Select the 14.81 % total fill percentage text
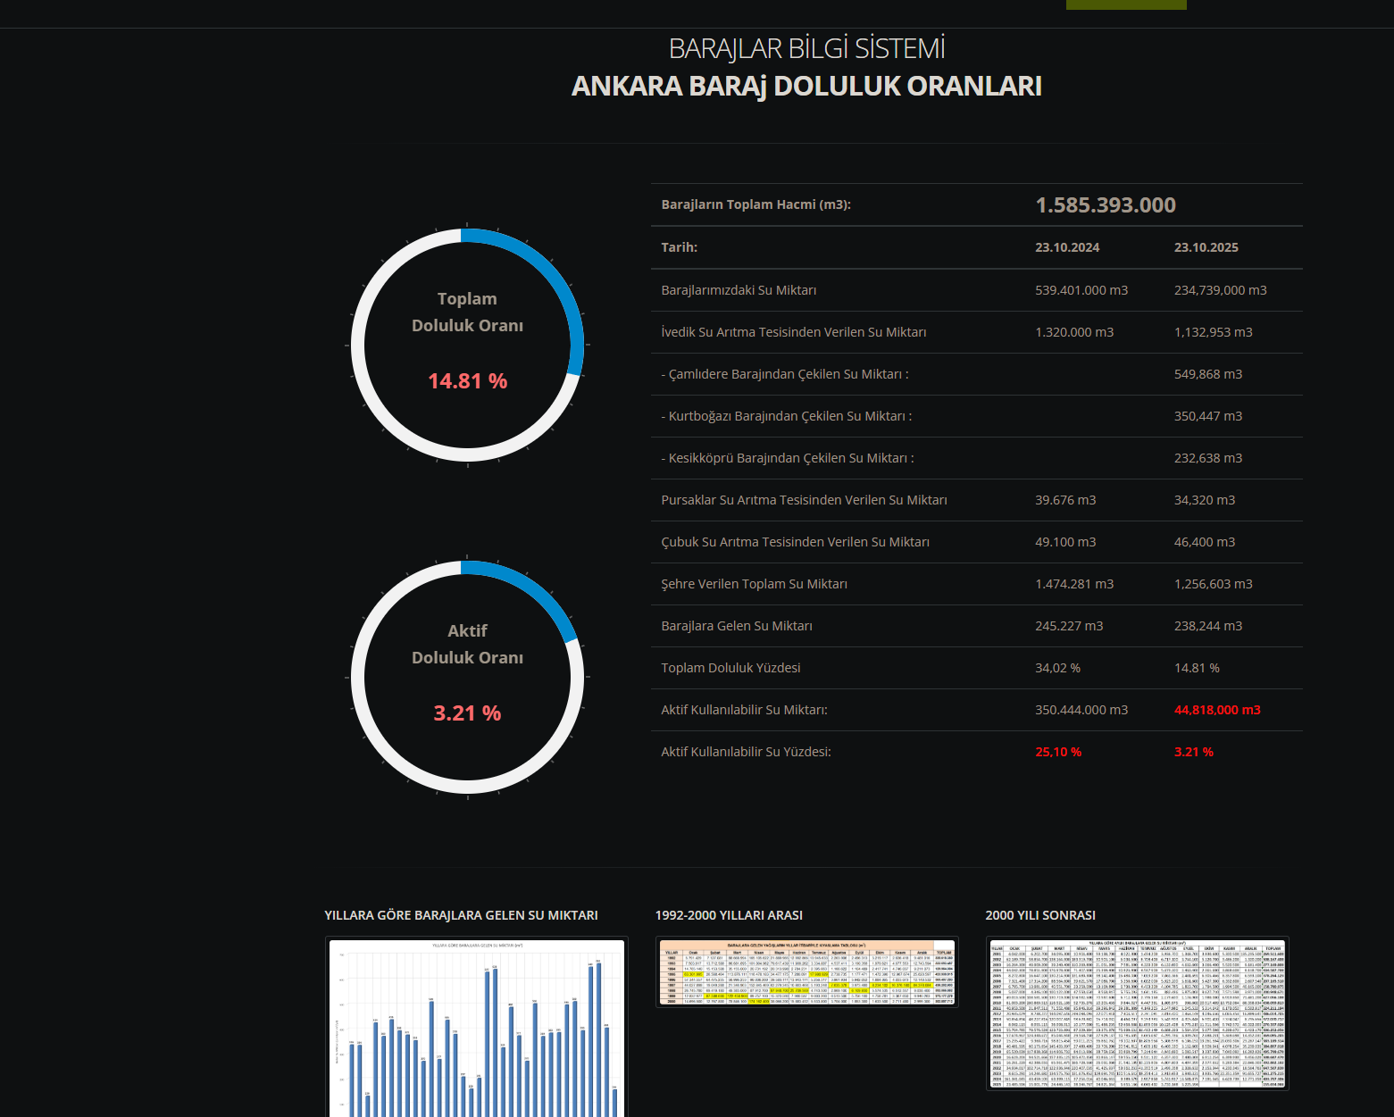Viewport: 1394px width, 1117px height. (x=467, y=381)
